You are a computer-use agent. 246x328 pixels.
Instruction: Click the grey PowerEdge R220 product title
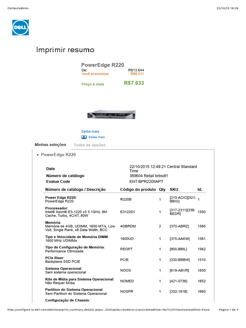[102, 65]
